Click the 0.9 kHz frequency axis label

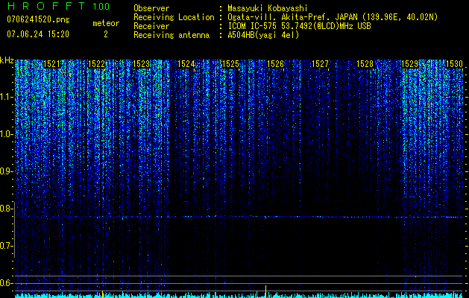click(x=6, y=171)
